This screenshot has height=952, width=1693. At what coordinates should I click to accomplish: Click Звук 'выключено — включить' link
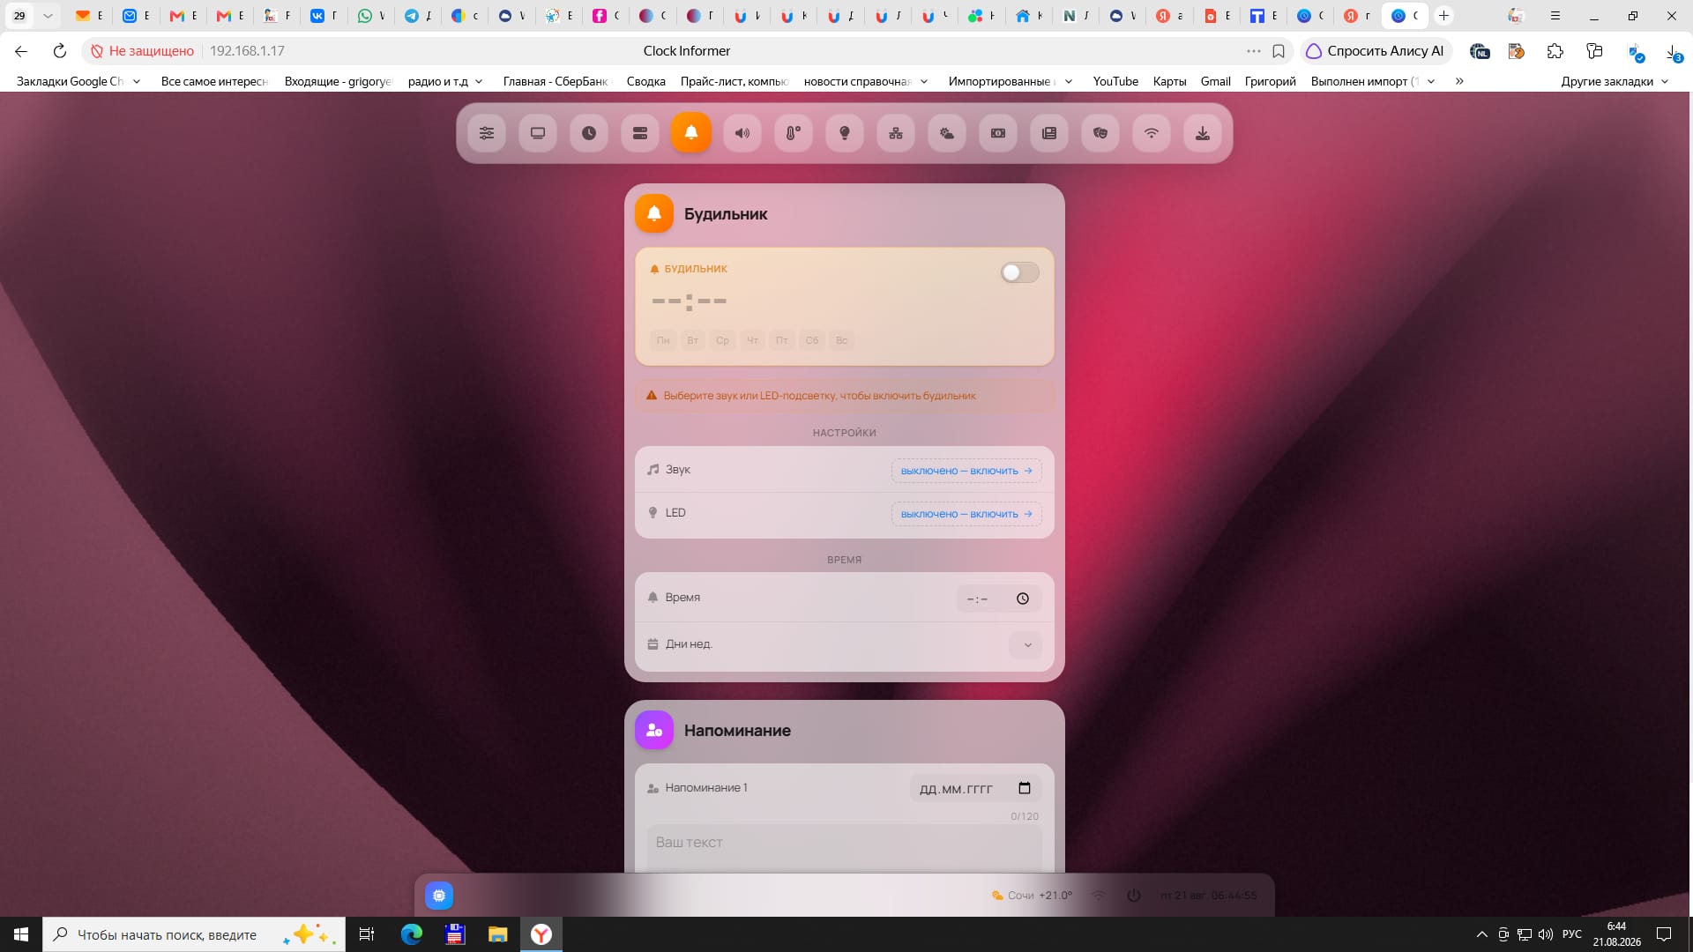pos(966,471)
